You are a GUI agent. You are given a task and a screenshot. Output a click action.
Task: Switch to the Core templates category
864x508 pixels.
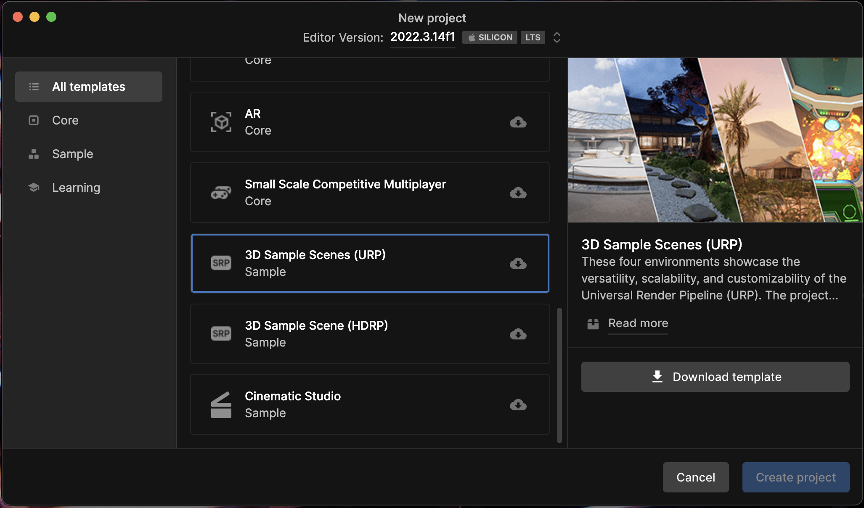(65, 120)
